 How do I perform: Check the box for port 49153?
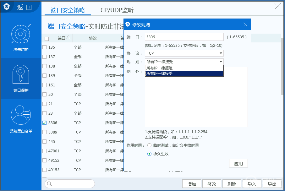pyautogui.click(x=44, y=170)
